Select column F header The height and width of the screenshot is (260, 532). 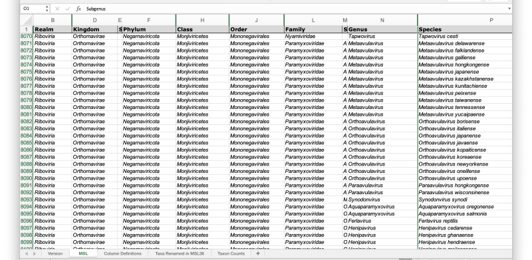coord(148,21)
